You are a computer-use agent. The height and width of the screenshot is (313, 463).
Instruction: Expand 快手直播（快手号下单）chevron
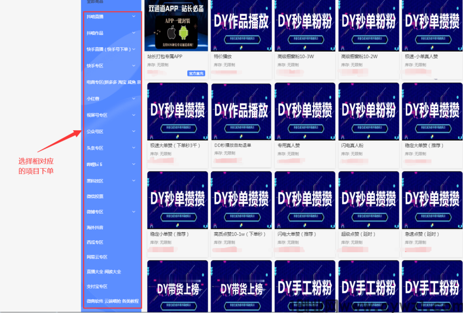coord(134,49)
